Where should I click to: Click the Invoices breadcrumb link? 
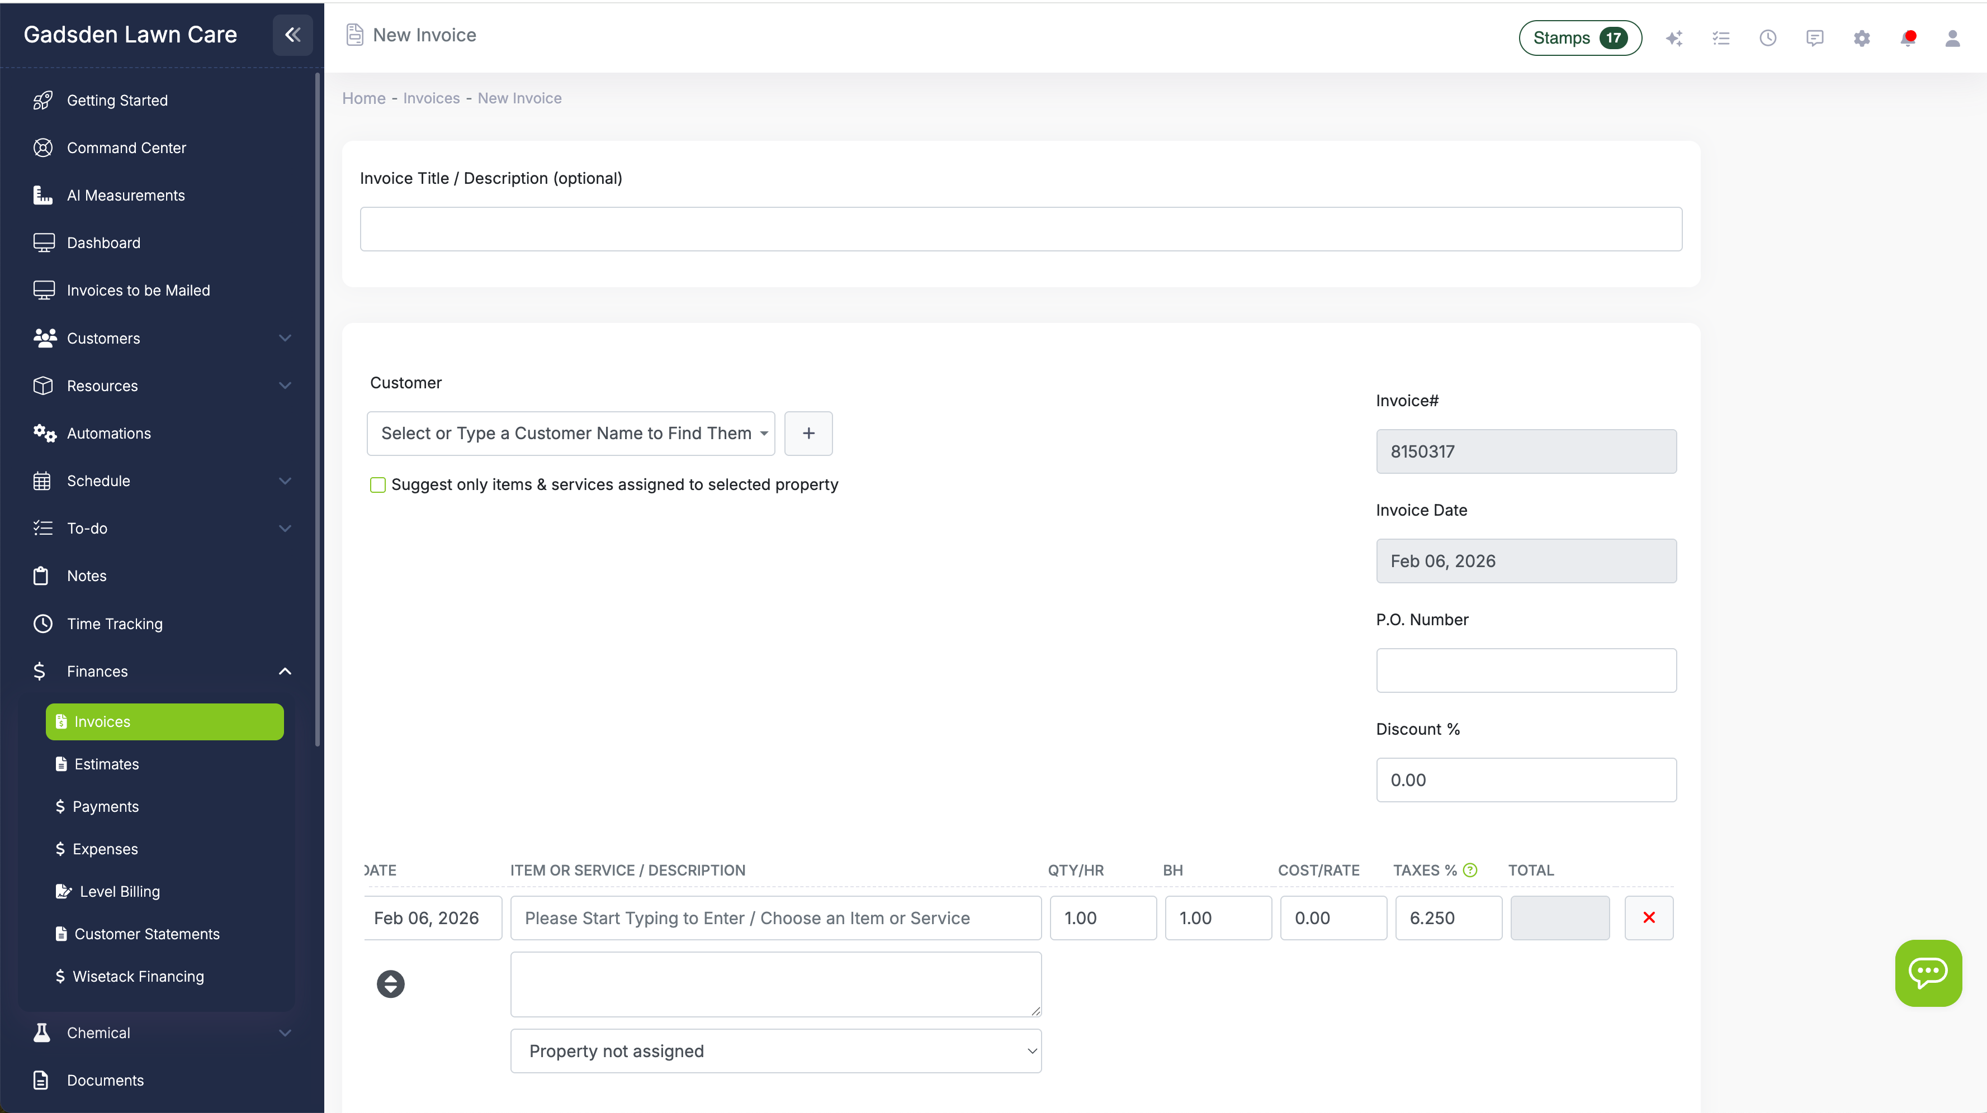pyautogui.click(x=430, y=98)
